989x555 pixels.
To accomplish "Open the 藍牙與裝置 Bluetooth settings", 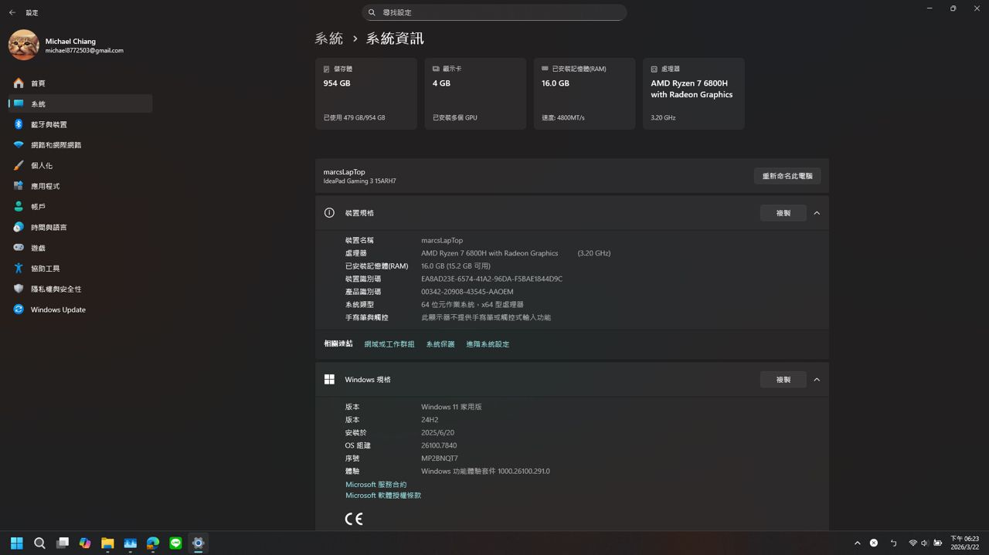I will click(x=49, y=124).
